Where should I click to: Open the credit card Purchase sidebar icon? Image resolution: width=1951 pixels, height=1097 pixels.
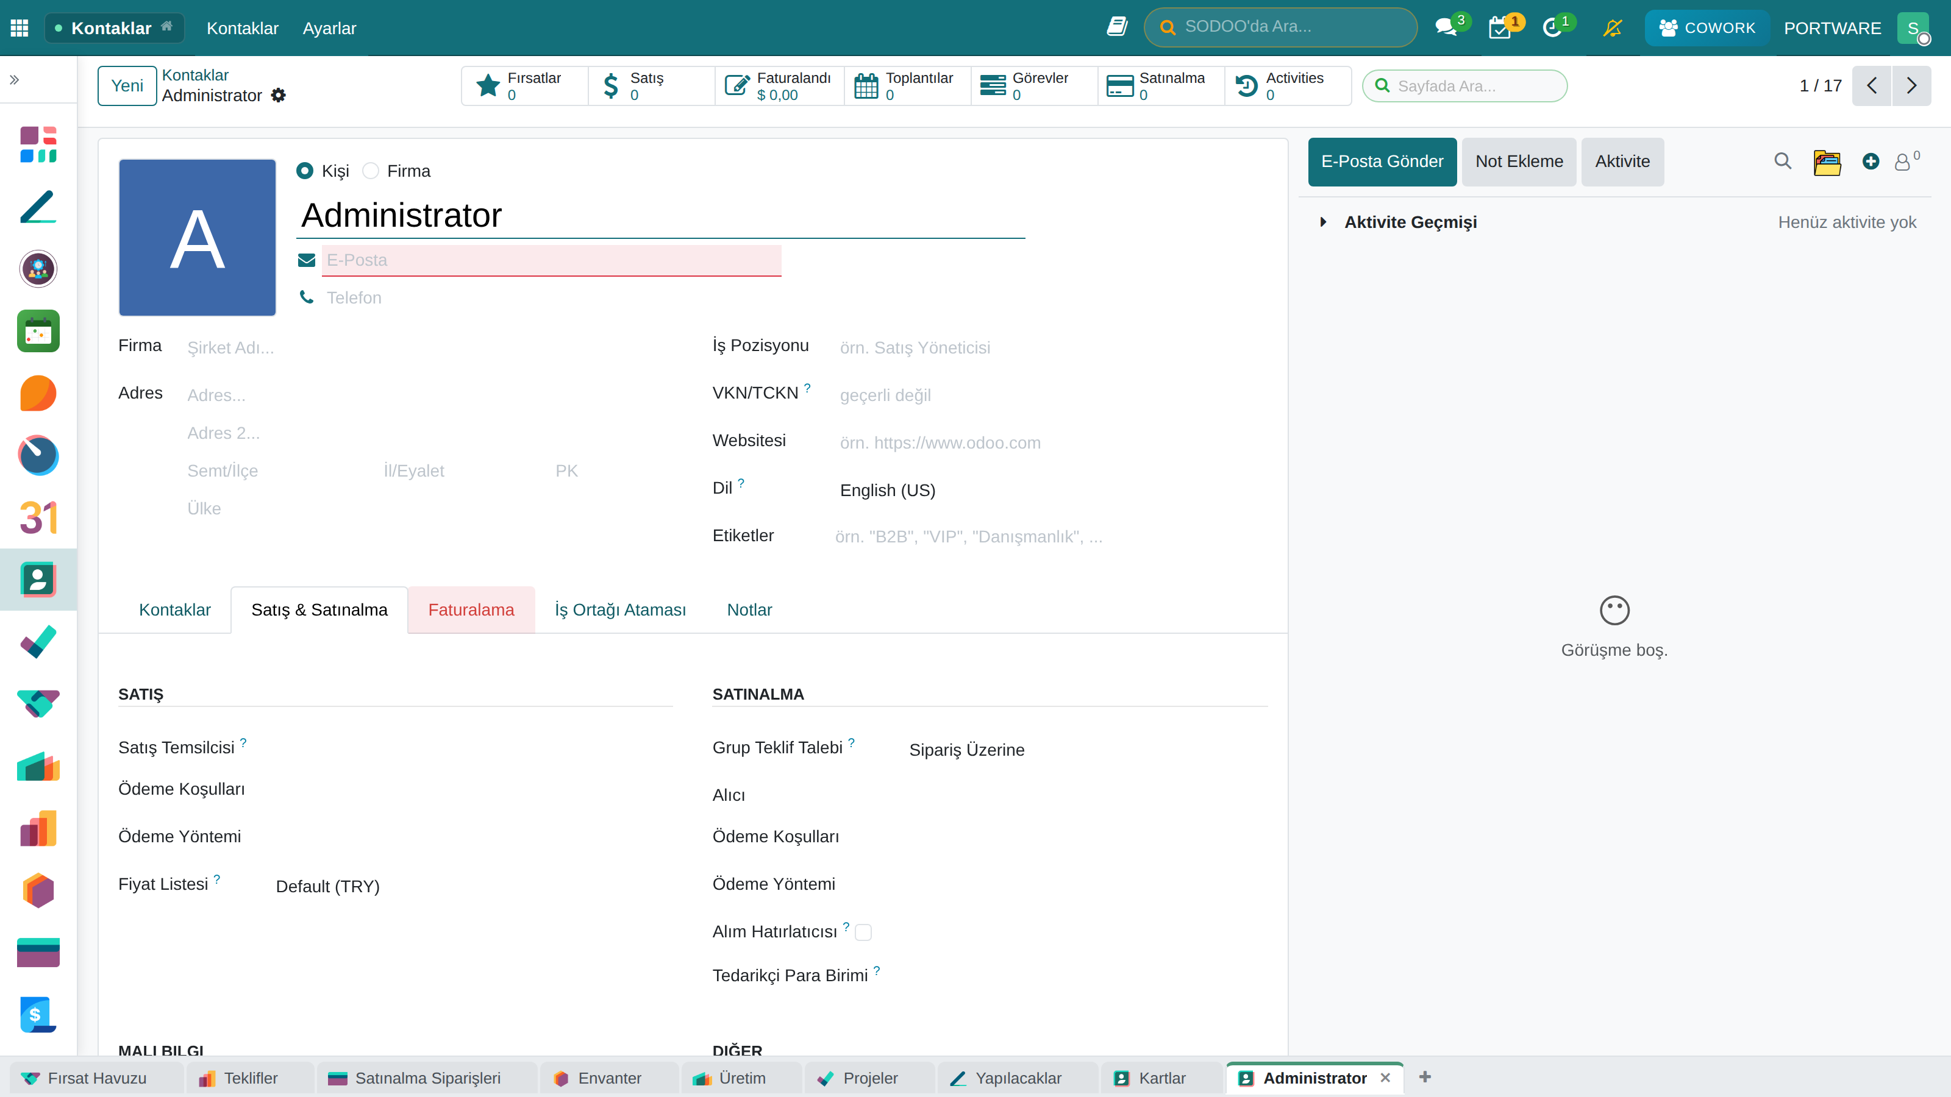(38, 953)
